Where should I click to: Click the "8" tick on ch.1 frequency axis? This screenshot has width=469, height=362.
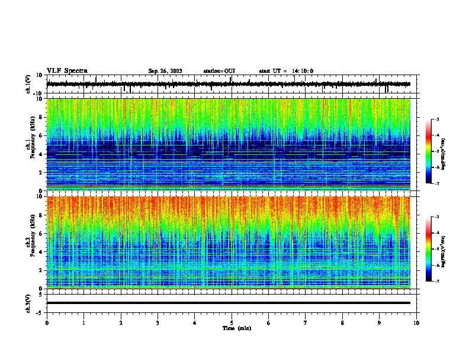tap(41, 117)
